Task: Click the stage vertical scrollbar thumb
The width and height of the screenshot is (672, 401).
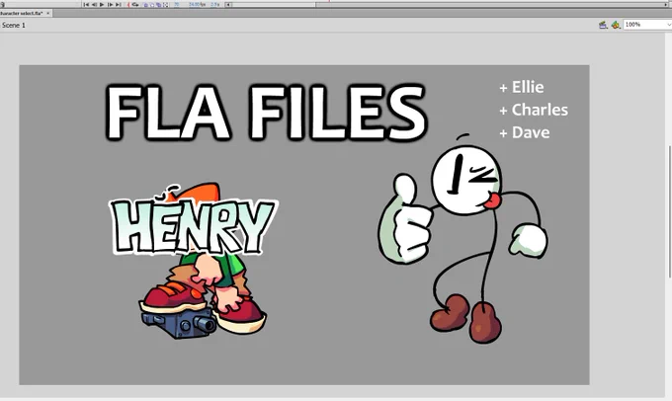Action: click(669, 211)
